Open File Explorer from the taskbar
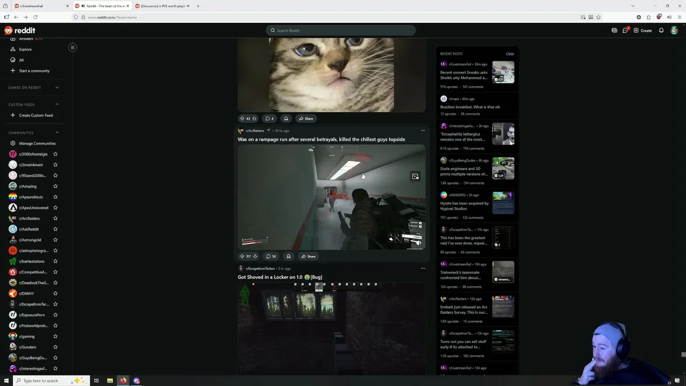 110,381
